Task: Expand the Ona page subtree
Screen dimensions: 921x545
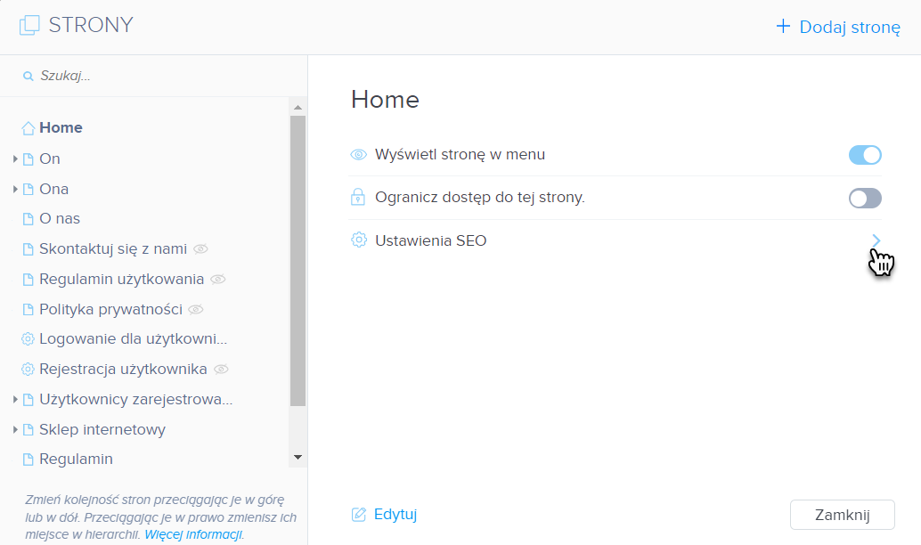Action: [14, 189]
